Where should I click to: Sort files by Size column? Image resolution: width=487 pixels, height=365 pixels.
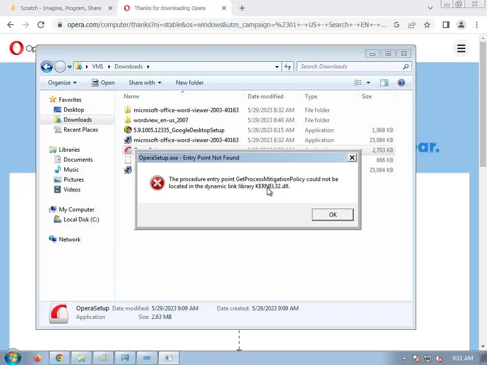click(378, 96)
